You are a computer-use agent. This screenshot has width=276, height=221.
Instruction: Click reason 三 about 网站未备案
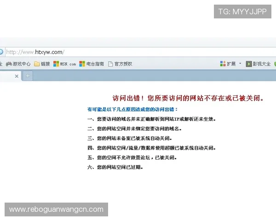(x=130, y=138)
